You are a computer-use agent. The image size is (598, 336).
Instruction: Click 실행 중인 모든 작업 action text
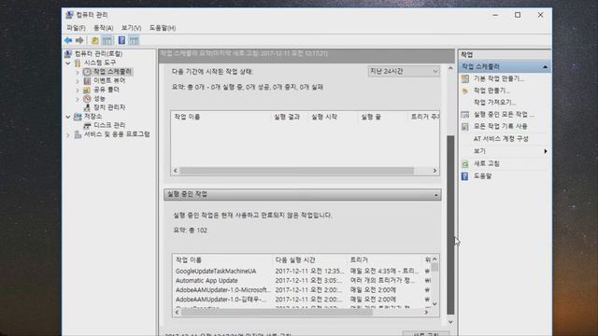(x=504, y=114)
